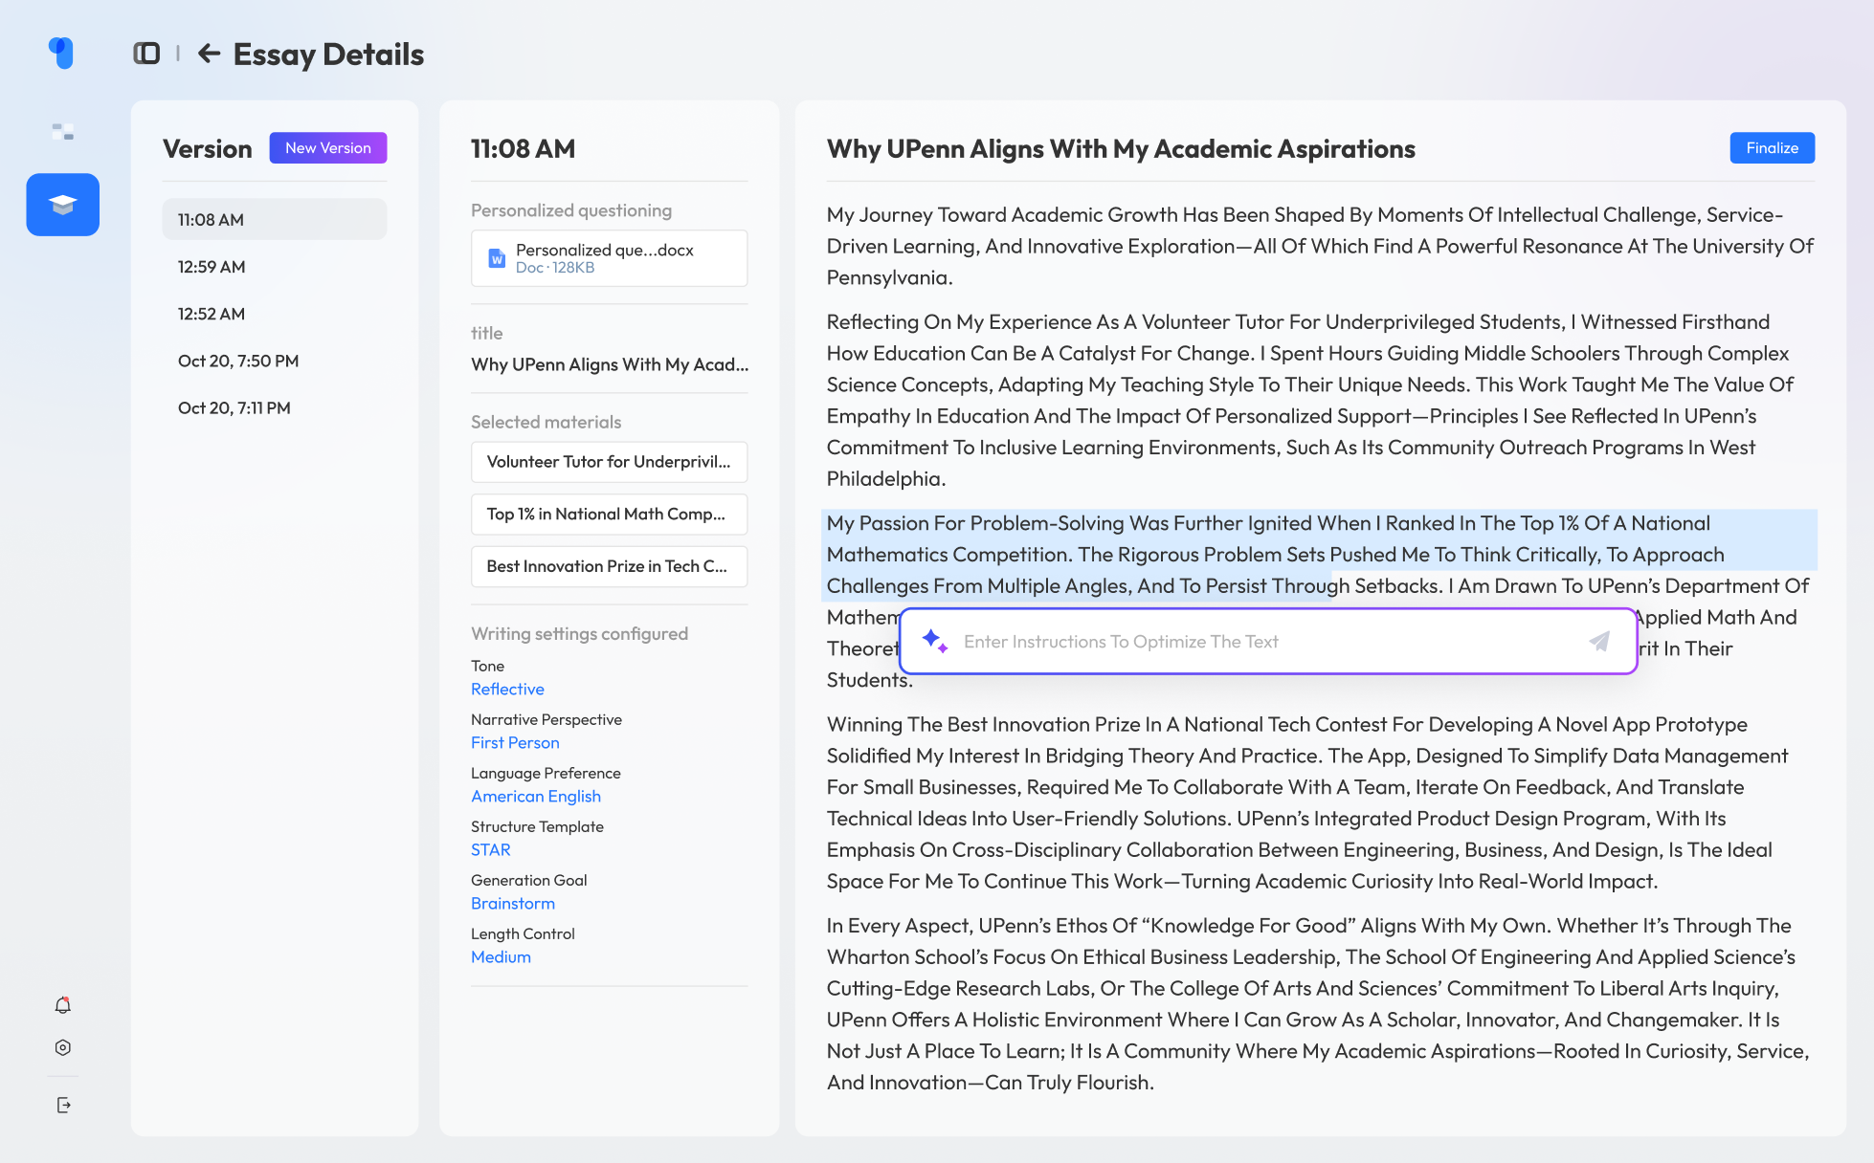The height and width of the screenshot is (1163, 1874).
Task: Click the back arrow beside Essay Details
Action: (209, 54)
